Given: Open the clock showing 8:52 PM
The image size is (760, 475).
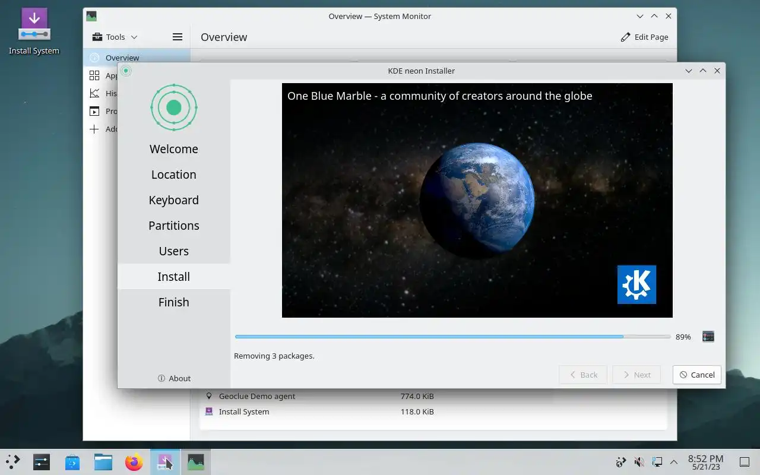Looking at the screenshot, I should pyautogui.click(x=705, y=462).
